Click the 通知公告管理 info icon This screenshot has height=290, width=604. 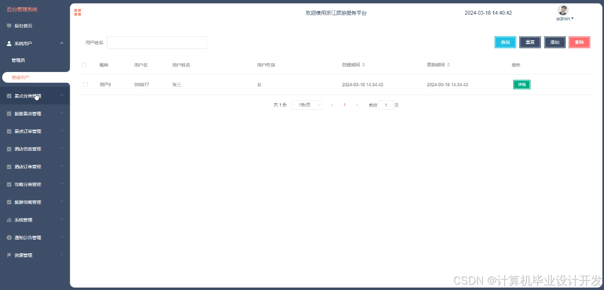tap(9, 238)
